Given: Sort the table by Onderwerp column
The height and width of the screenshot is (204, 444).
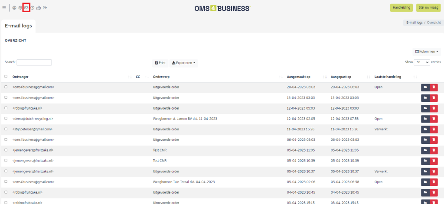Looking at the screenshot, I should [x=161, y=77].
